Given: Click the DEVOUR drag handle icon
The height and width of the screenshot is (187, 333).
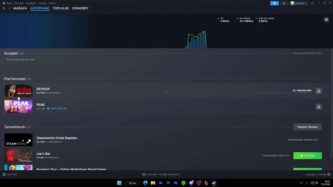Looking at the screenshot, I should pos(166,91).
